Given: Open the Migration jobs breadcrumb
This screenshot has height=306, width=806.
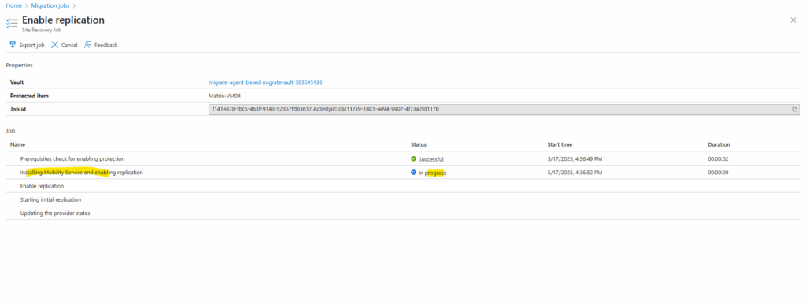Looking at the screenshot, I should coord(50,5).
